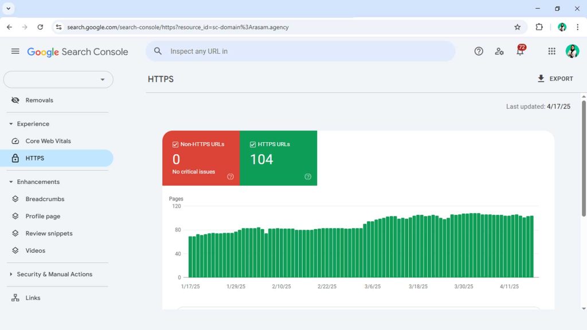
Task: Open the notifications bell
Action: point(520,51)
